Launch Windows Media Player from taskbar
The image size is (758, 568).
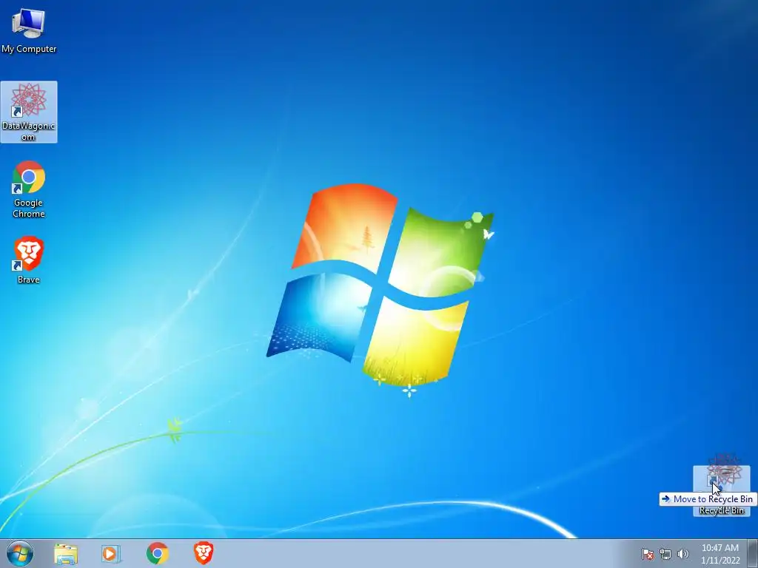(111, 553)
